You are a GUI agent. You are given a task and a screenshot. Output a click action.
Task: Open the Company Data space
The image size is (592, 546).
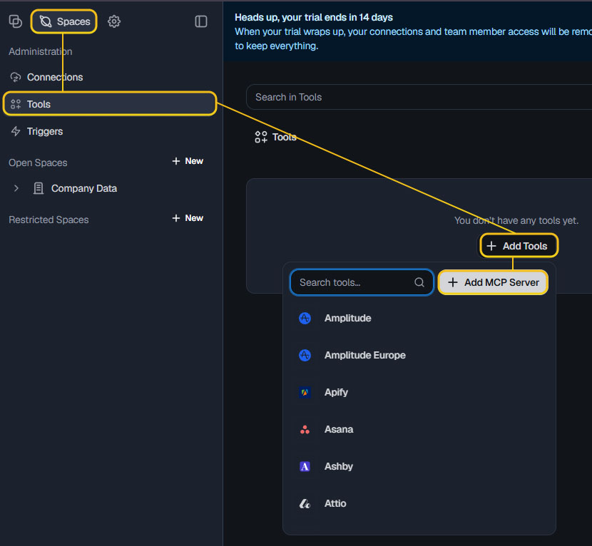84,188
